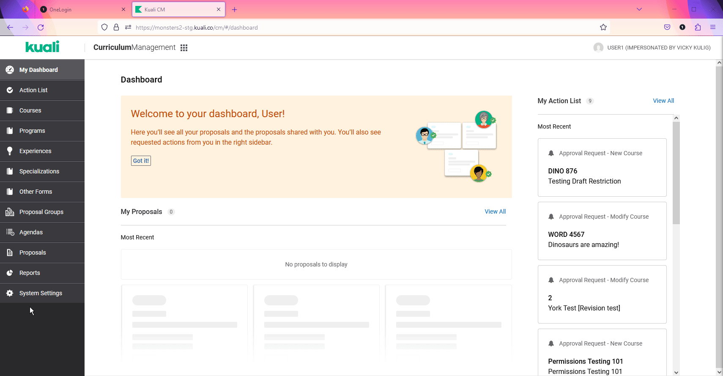Click the Proposals document icon
The height and width of the screenshot is (376, 723).
point(10,252)
